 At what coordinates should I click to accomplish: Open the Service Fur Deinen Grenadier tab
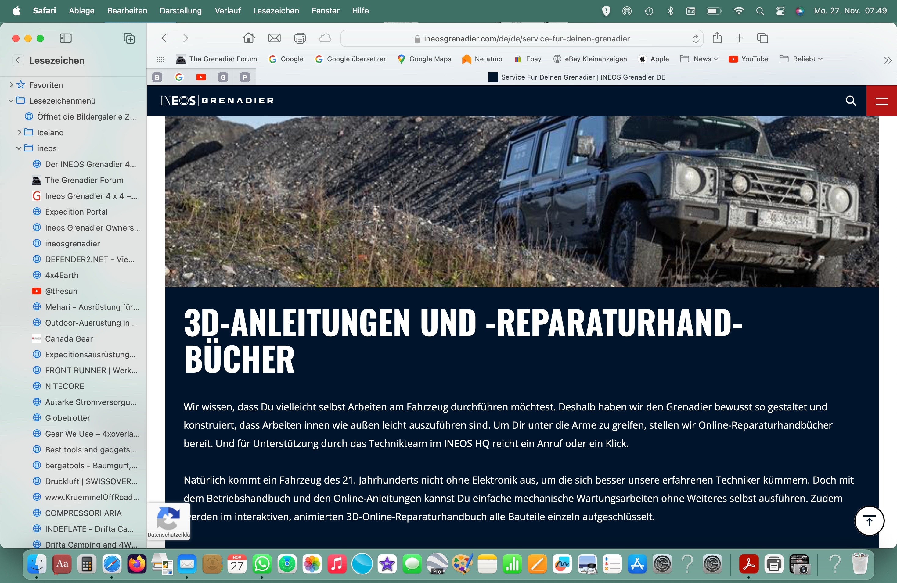[x=577, y=77]
